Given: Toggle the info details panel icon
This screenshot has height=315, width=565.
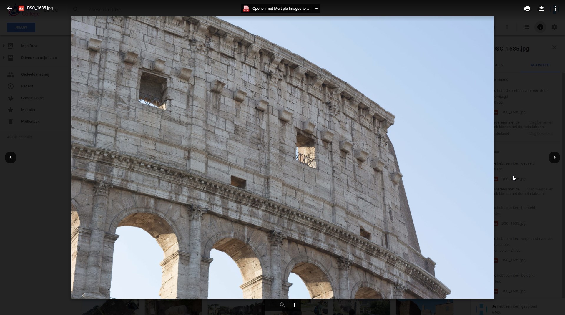Looking at the screenshot, I should click(540, 27).
